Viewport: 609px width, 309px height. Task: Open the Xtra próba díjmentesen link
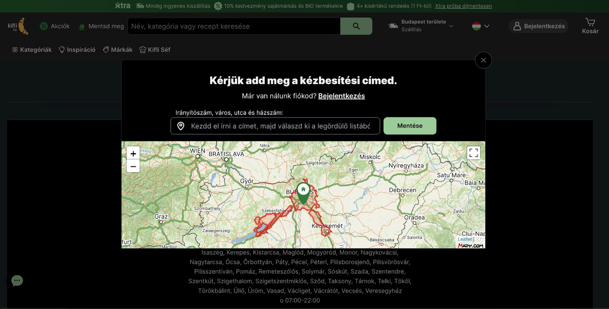tap(463, 6)
